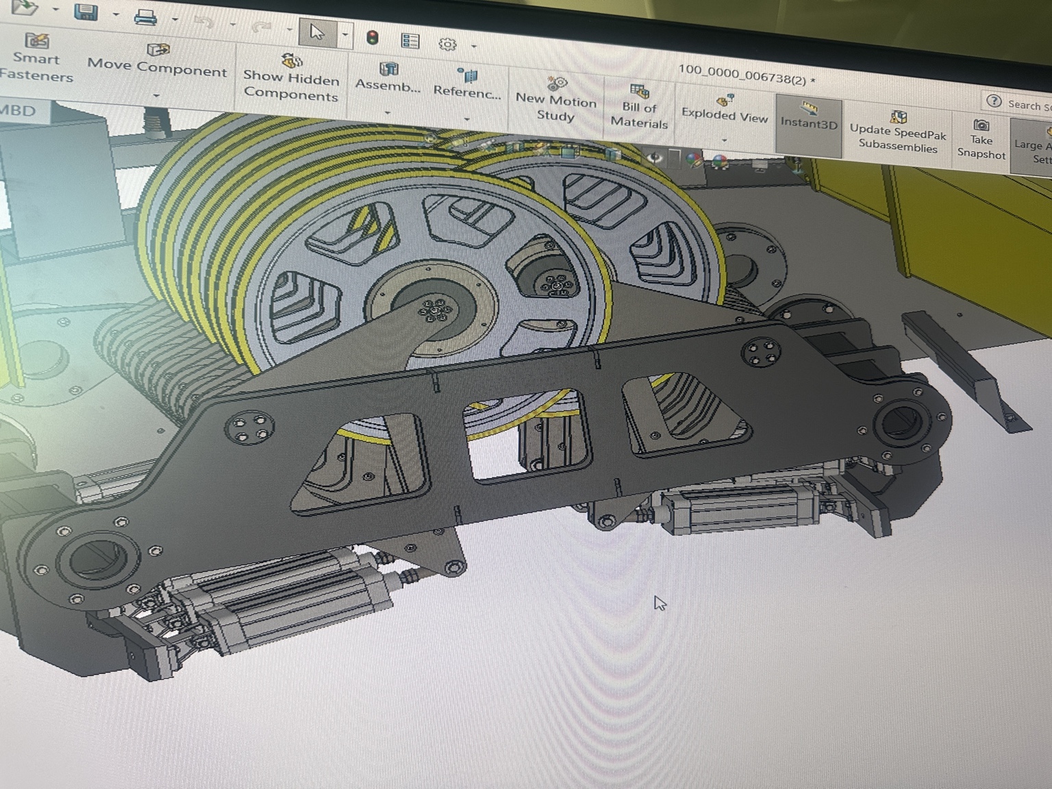Insert a Bill of Materials
The width and height of the screenshot is (1052, 789).
639,107
